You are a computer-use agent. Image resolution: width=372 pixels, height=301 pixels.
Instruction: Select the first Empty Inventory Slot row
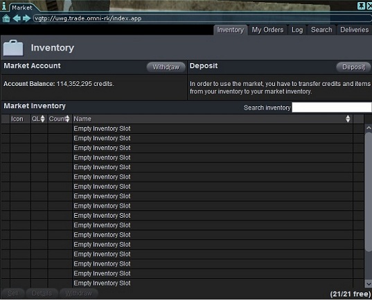(177, 129)
